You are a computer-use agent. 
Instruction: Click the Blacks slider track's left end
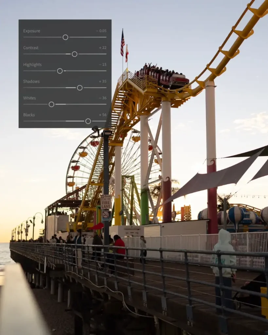pyautogui.click(x=23, y=120)
